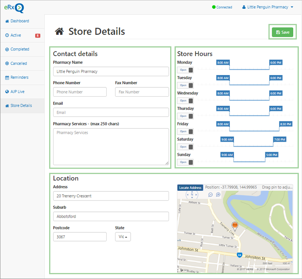This screenshot has width=302, height=279.
Task: Click the route 34 shield on map
Action: click(239, 255)
